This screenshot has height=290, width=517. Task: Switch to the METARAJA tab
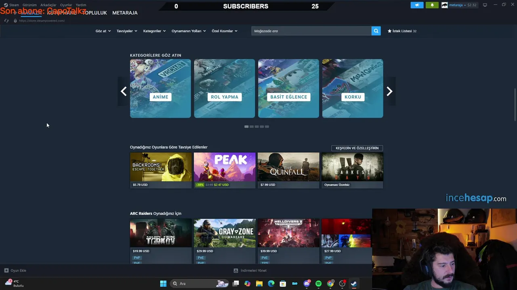[x=125, y=13]
